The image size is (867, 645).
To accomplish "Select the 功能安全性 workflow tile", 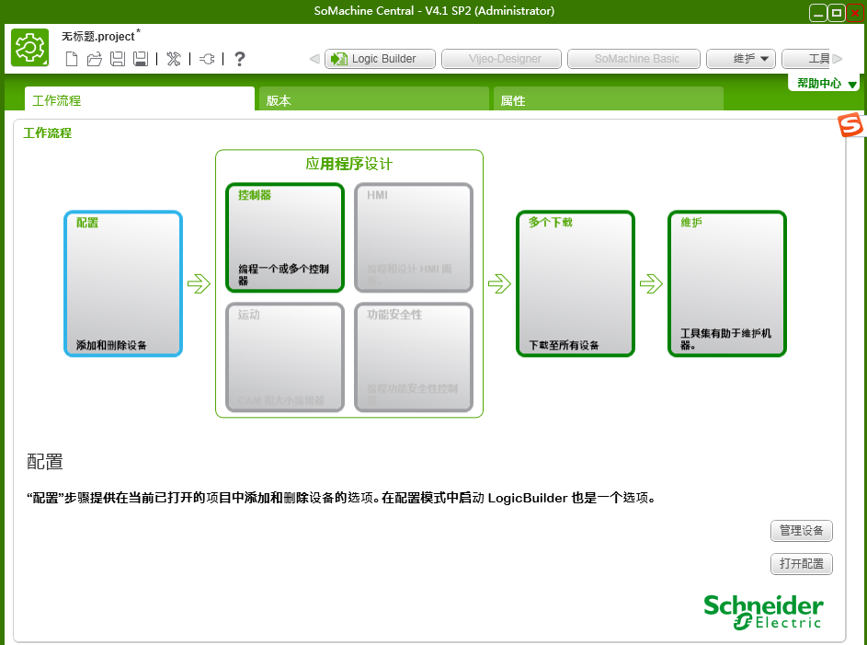I will [x=414, y=357].
